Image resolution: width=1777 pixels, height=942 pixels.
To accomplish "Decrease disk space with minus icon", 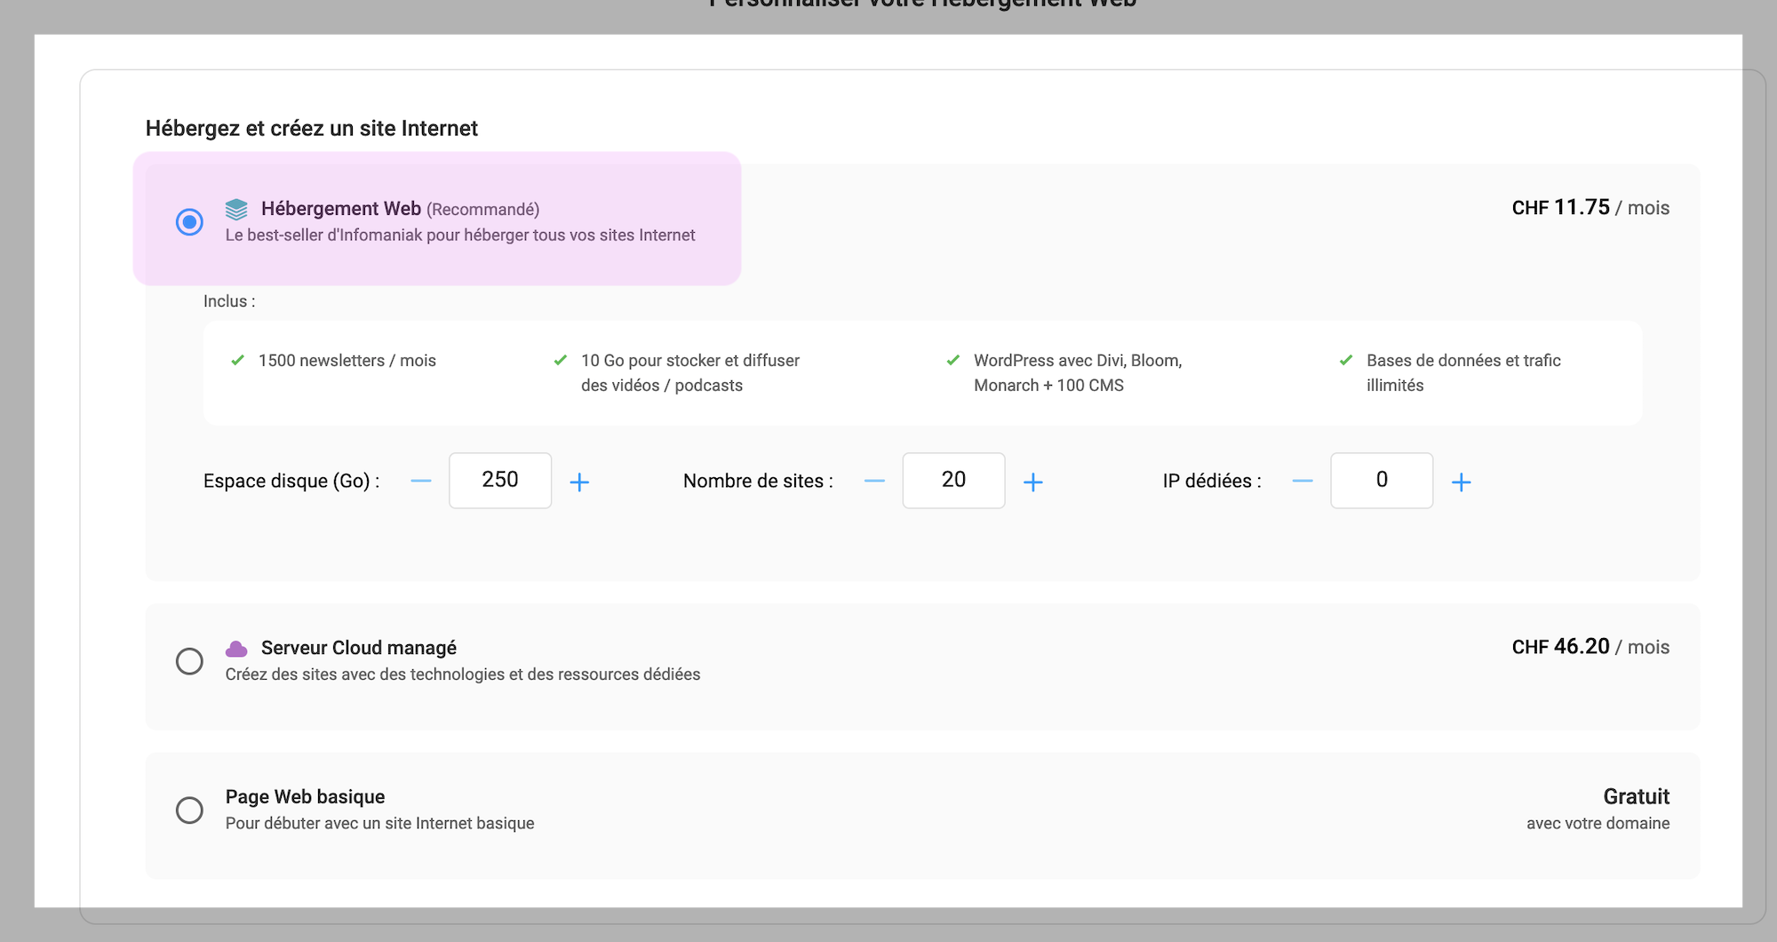I will pos(421,482).
